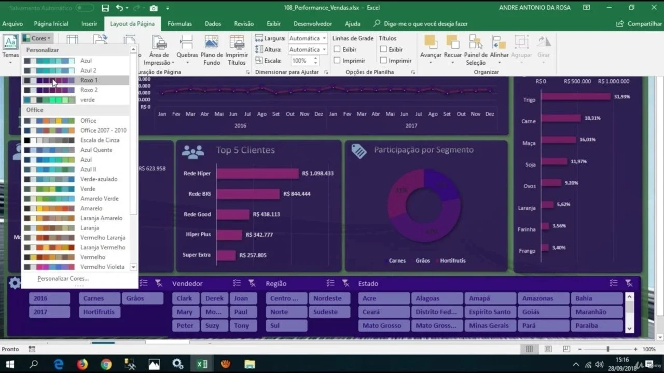Image resolution: width=664 pixels, height=373 pixels.
Task: Filter by the state Amazonas
Action: point(543,298)
